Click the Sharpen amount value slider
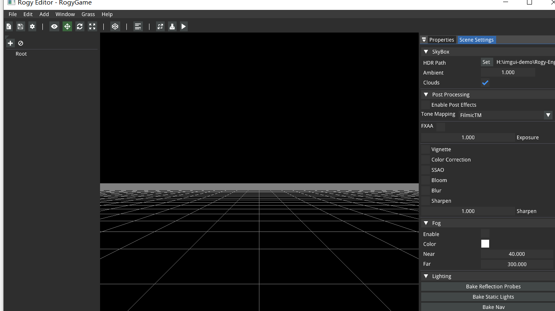This screenshot has width=555, height=311. (x=468, y=211)
